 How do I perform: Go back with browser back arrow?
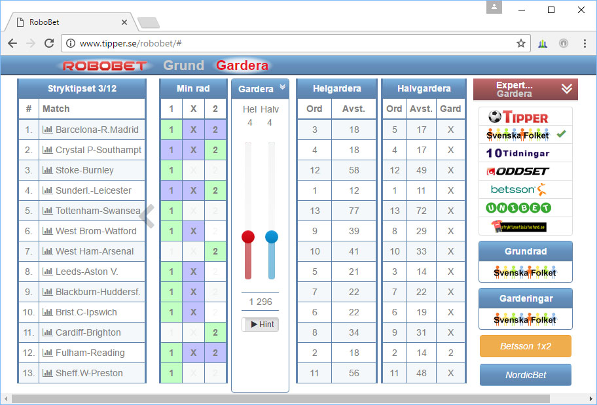[12, 43]
